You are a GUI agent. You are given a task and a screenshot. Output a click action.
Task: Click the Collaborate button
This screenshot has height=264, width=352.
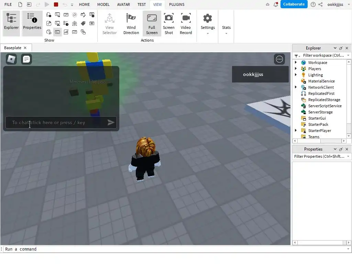[x=294, y=4]
